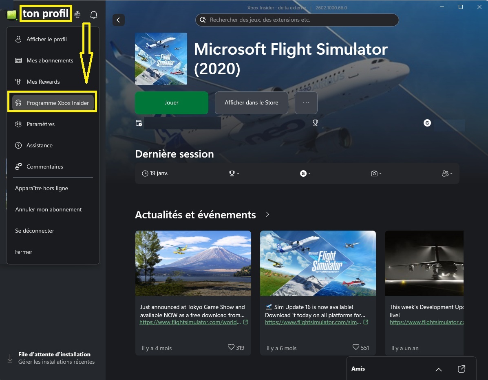Open the notifications bell
Image resolution: width=488 pixels, height=380 pixels.
click(94, 15)
